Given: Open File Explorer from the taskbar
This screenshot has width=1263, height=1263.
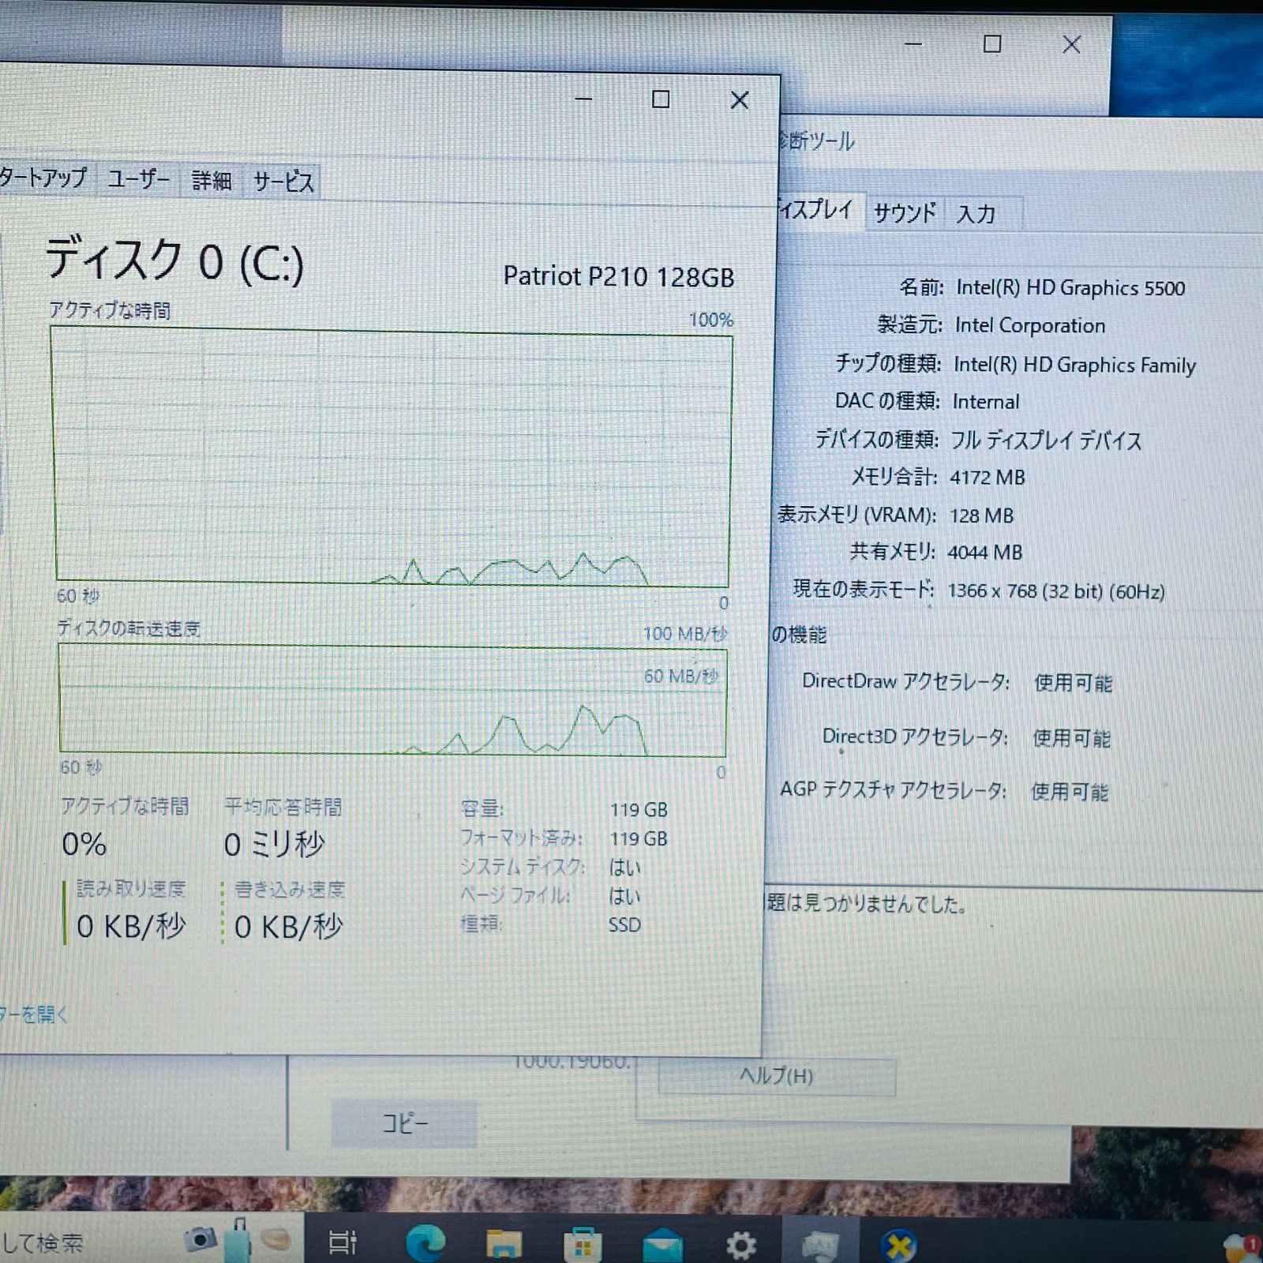Looking at the screenshot, I should (504, 1245).
